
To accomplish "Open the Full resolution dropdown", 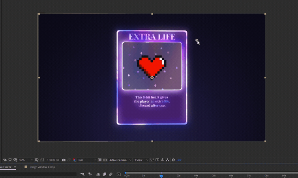I will (x=86, y=160).
